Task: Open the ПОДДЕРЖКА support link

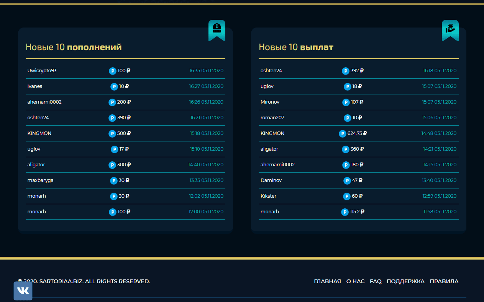Action: tap(405, 281)
